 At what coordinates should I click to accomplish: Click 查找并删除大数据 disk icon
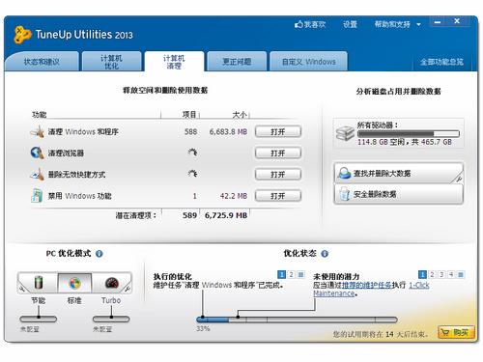(345, 173)
